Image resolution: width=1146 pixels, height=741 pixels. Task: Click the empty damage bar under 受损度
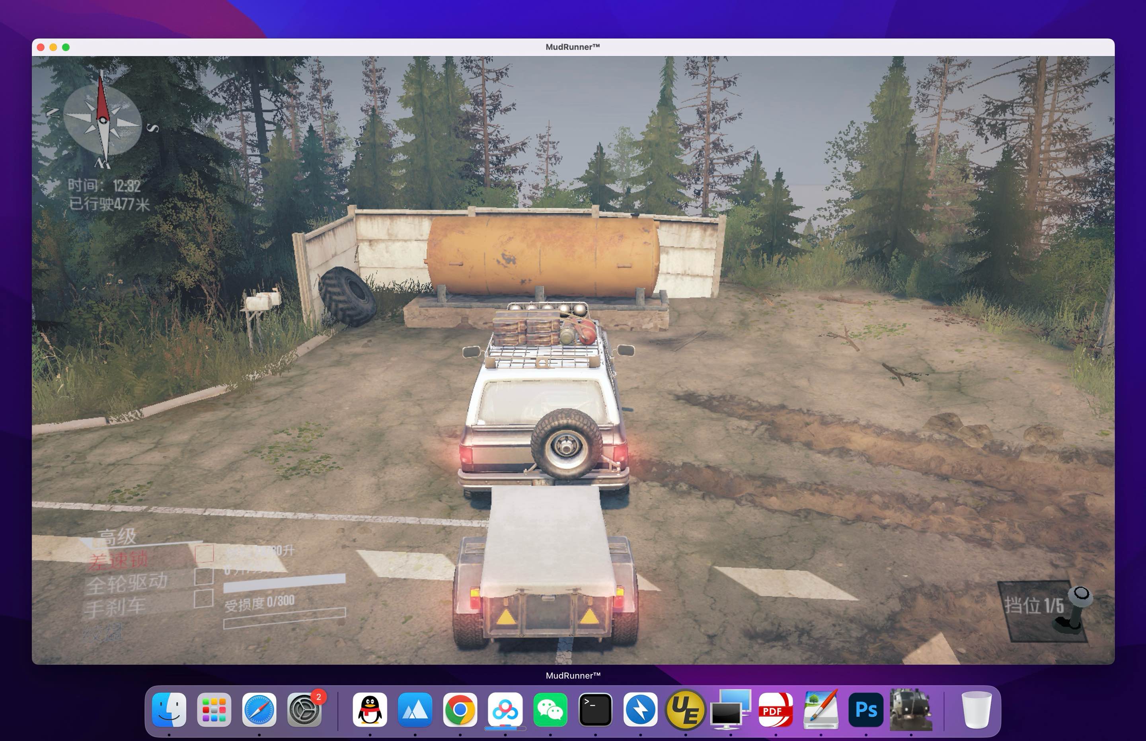[285, 618]
